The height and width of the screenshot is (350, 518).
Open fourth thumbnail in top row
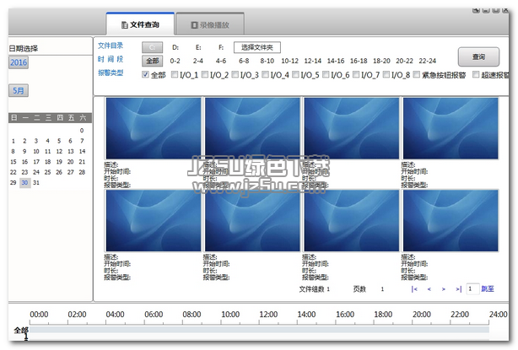tap(451, 128)
